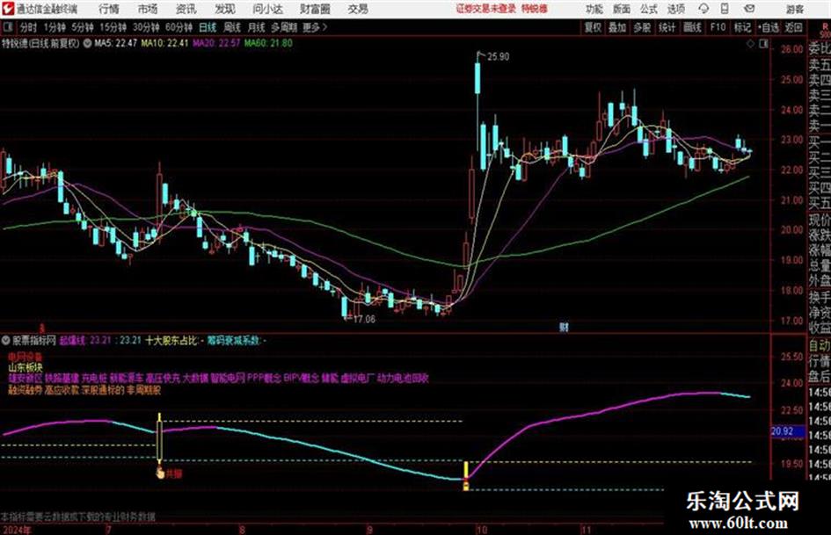Switch to the 分时 chart tab
The width and height of the screenshot is (831, 535).
click(28, 27)
